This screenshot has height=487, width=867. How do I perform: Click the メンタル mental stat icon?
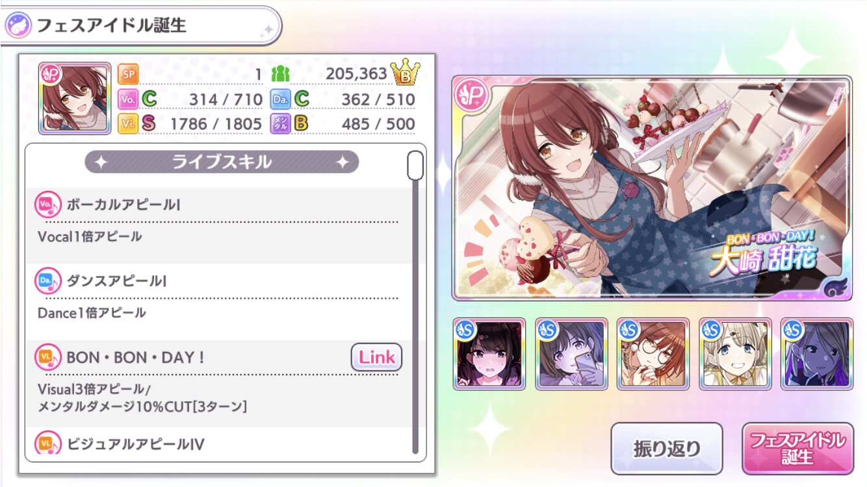point(280,123)
